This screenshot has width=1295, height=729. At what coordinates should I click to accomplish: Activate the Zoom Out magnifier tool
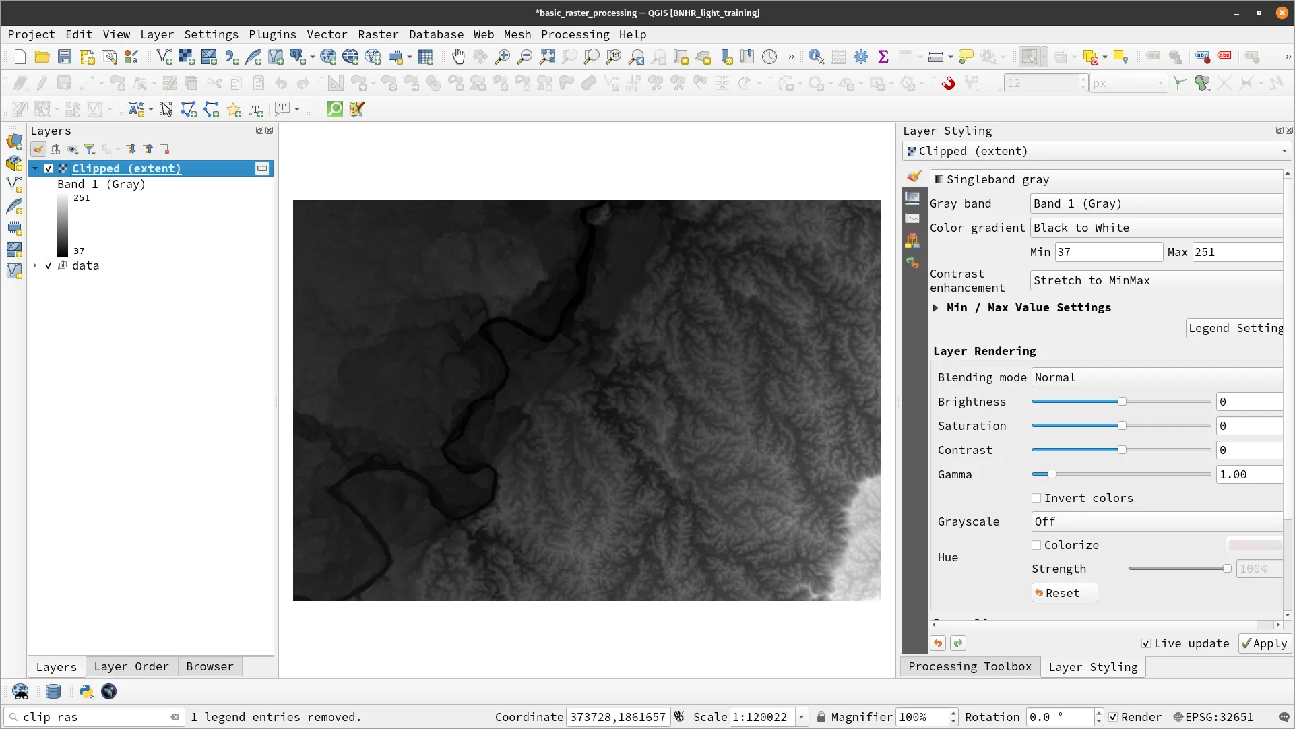pos(525,57)
